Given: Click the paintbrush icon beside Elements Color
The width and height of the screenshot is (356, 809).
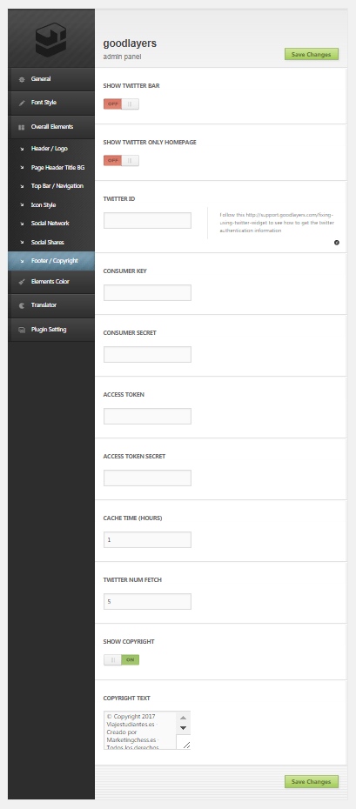Looking at the screenshot, I should click(x=22, y=282).
